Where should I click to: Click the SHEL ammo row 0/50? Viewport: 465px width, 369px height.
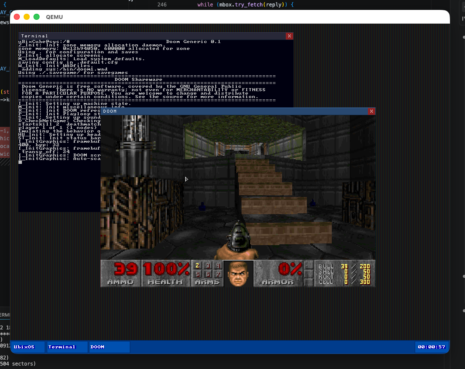[x=344, y=271]
